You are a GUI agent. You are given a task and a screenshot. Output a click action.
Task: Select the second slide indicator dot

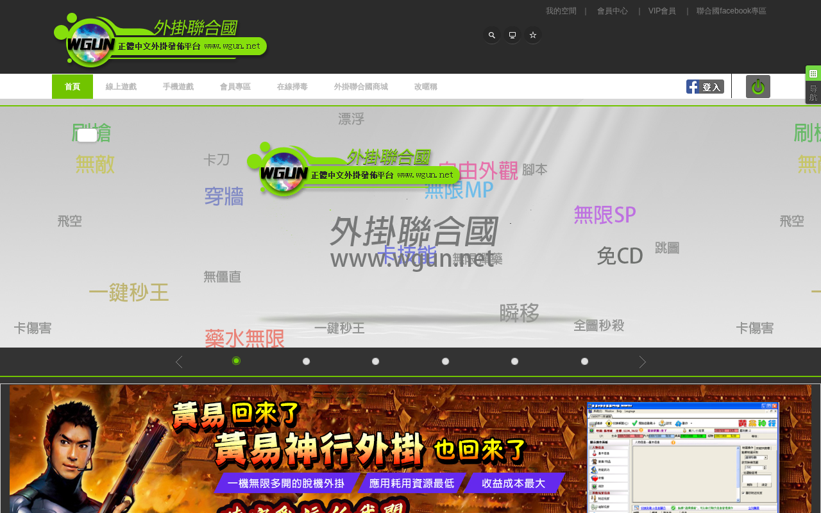coord(306,362)
